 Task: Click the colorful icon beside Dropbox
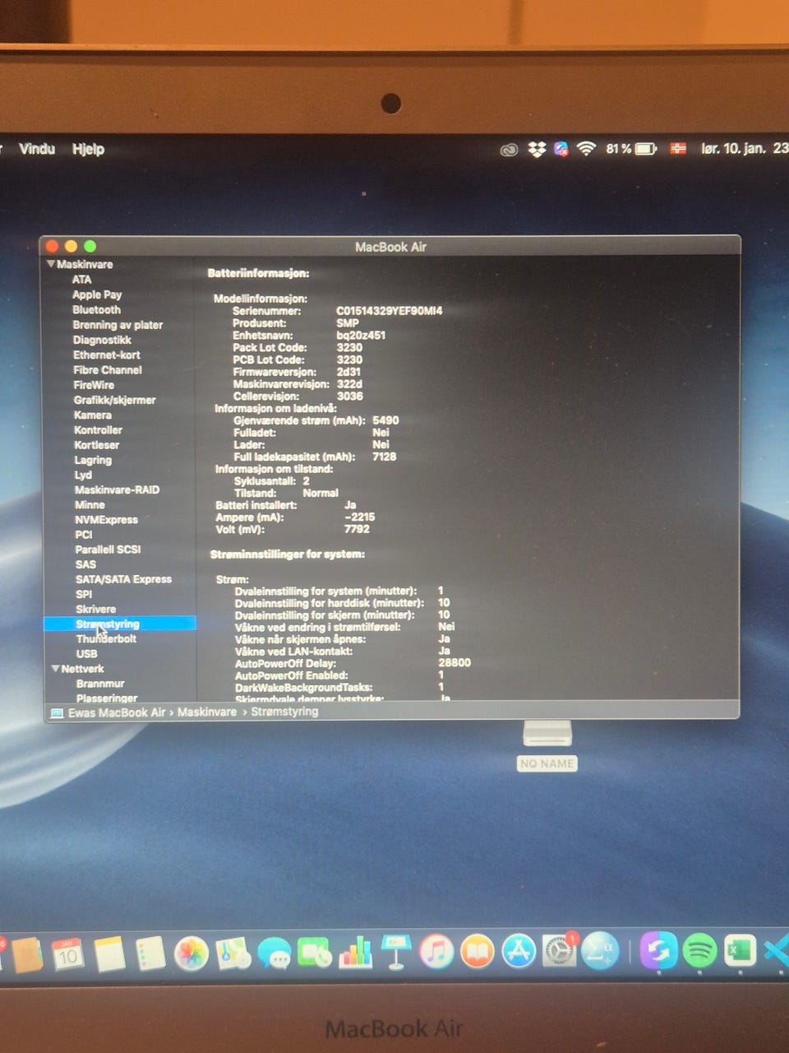(561, 149)
